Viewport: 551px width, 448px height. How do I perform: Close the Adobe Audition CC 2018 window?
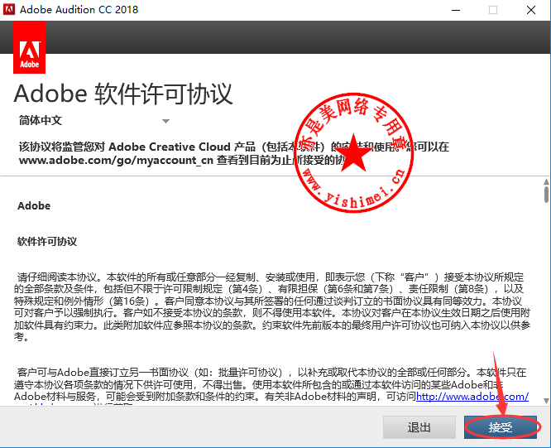(531, 10)
